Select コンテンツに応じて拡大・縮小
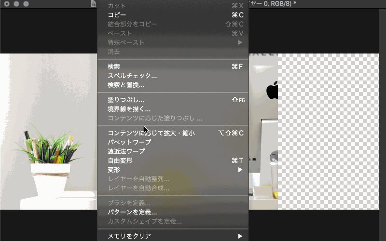Viewport: 386px width, 241px height. click(x=173, y=133)
